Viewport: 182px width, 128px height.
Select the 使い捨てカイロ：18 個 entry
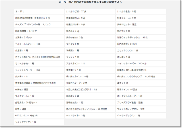click(90, 77)
